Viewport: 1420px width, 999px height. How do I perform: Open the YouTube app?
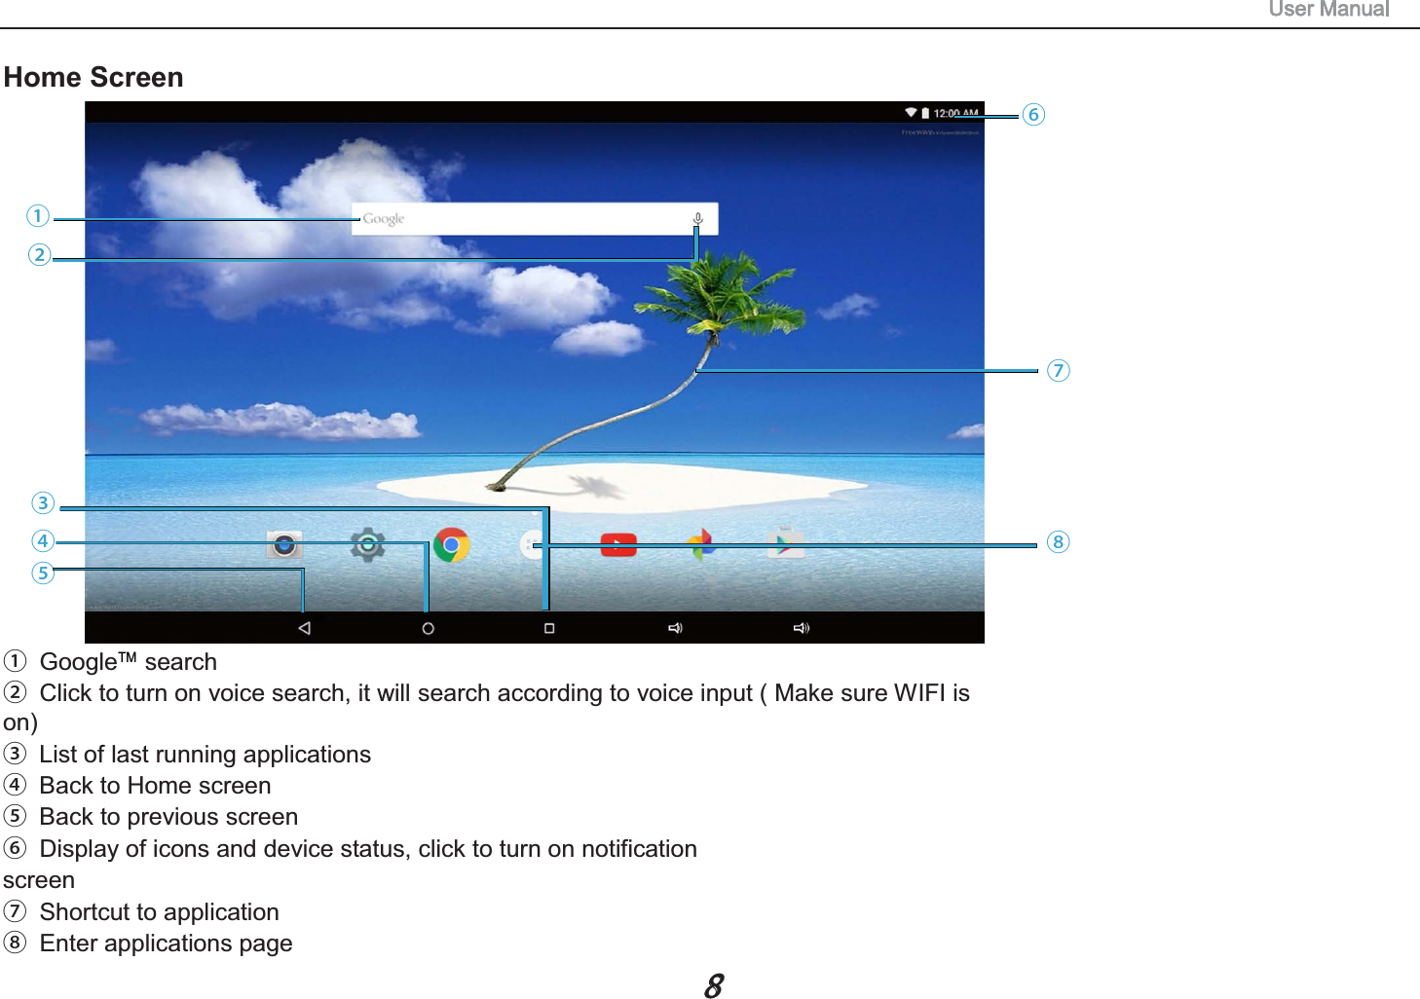(x=618, y=544)
